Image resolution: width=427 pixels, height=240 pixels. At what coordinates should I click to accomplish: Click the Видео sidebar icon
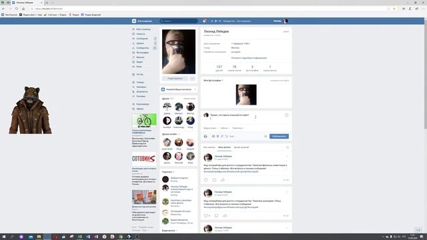coord(133,62)
